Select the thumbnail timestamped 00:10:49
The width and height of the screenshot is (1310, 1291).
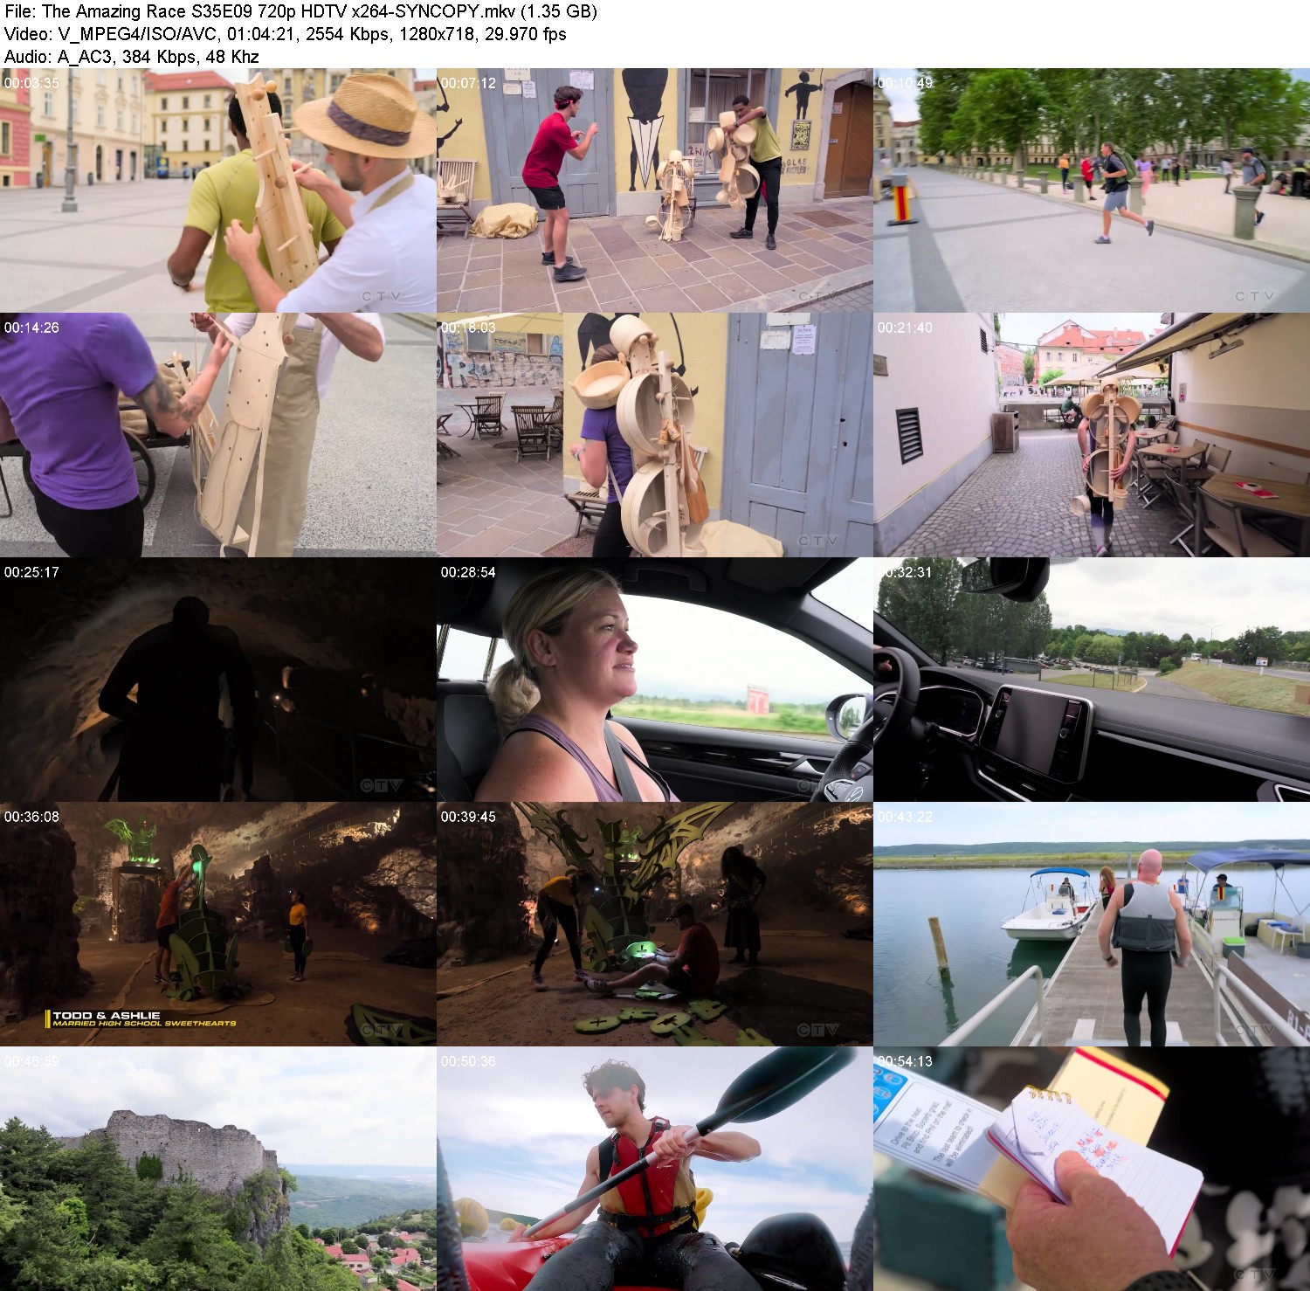[1092, 190]
